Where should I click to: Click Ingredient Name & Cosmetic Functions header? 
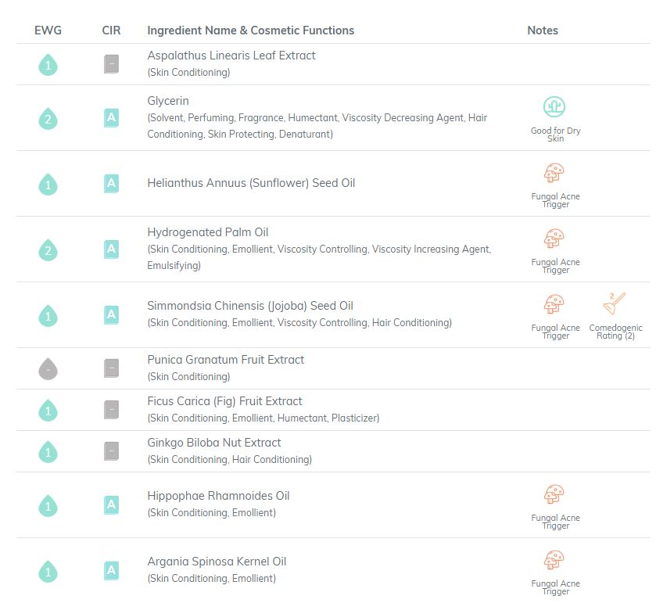tap(251, 31)
